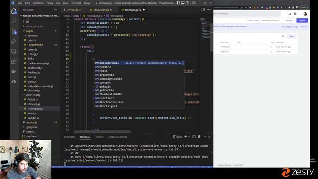
Task: Switch to the Debug Console panel tab
Action: click(x=118, y=137)
